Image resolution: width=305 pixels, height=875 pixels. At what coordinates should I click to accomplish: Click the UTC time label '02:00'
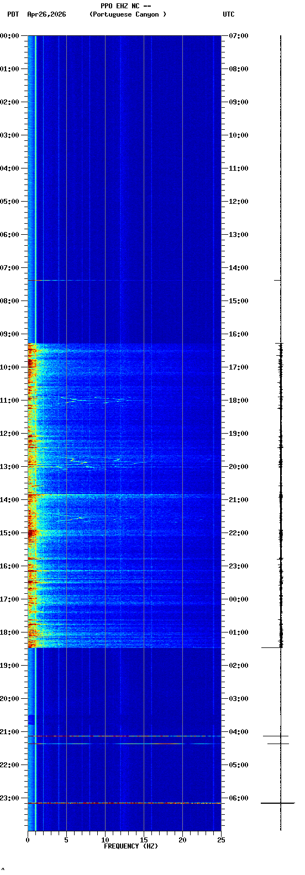[x=239, y=666]
